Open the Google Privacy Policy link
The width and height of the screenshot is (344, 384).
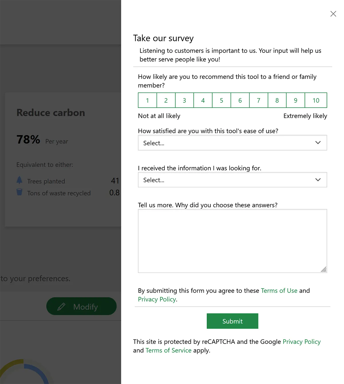point(302,342)
